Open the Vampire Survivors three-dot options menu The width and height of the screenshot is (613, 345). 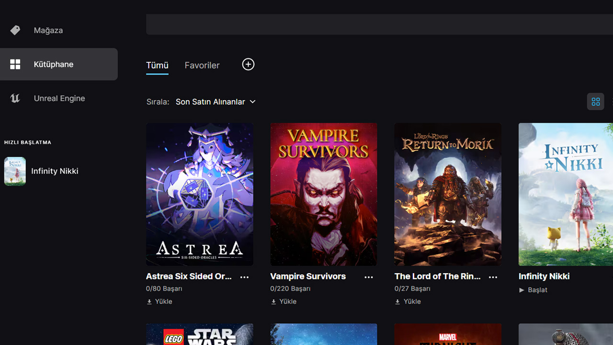tap(368, 277)
